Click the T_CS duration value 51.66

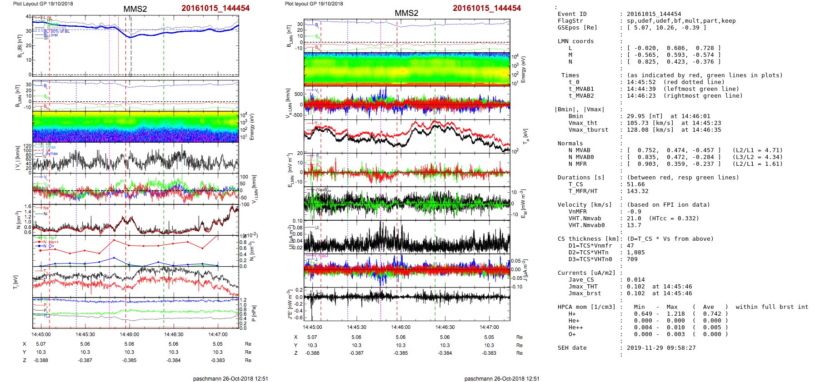pyautogui.click(x=635, y=184)
